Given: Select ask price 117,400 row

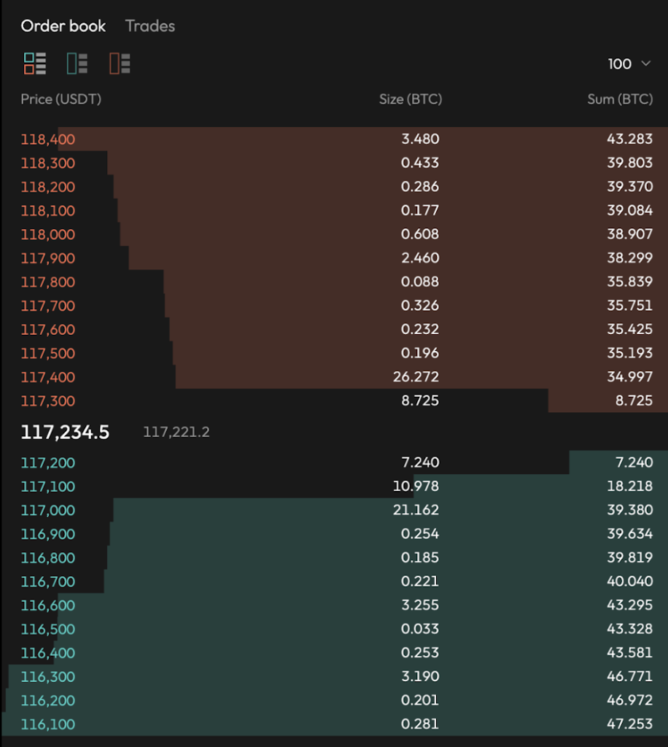Looking at the screenshot, I should 335,377.
